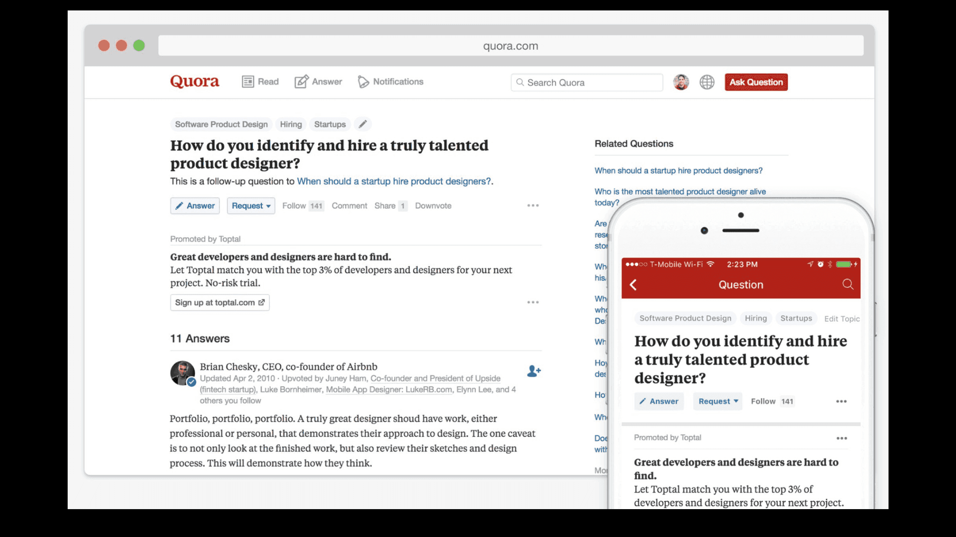The image size is (956, 537).
Task: Open the Request dropdown on the phone screen
Action: [x=717, y=401]
